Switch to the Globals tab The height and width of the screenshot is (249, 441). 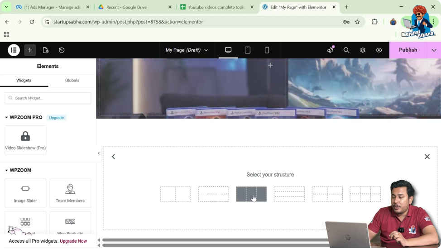[72, 80]
